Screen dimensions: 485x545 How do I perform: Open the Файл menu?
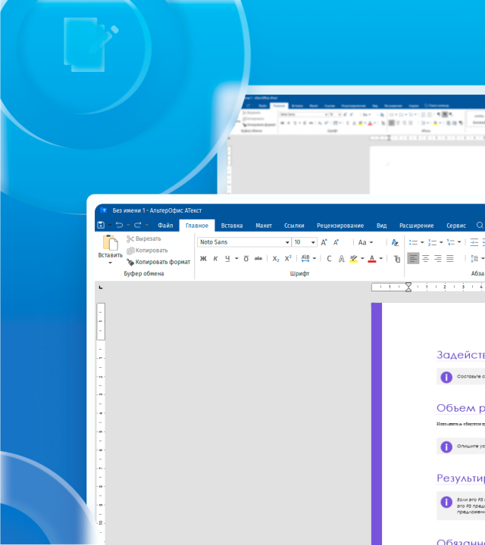(x=165, y=226)
